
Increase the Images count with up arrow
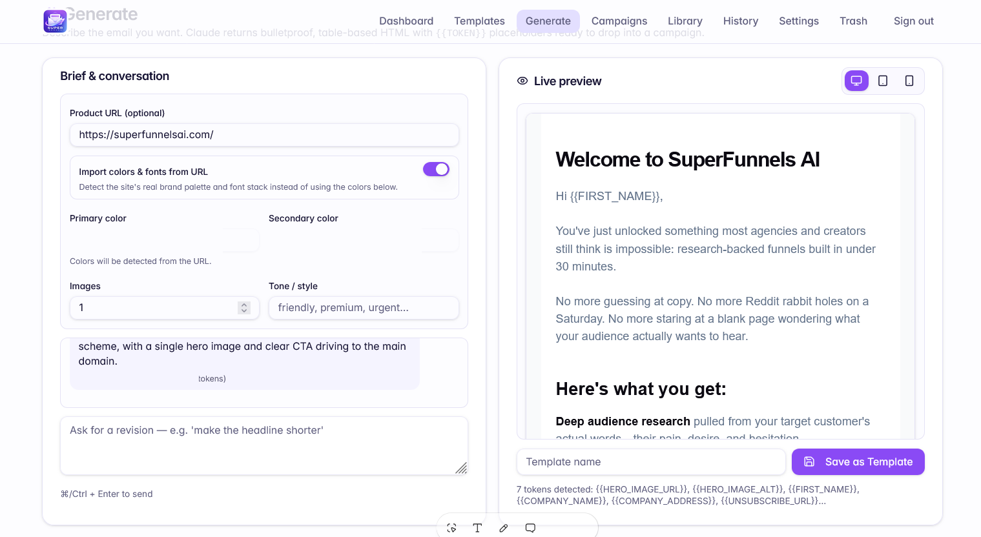[x=244, y=305]
